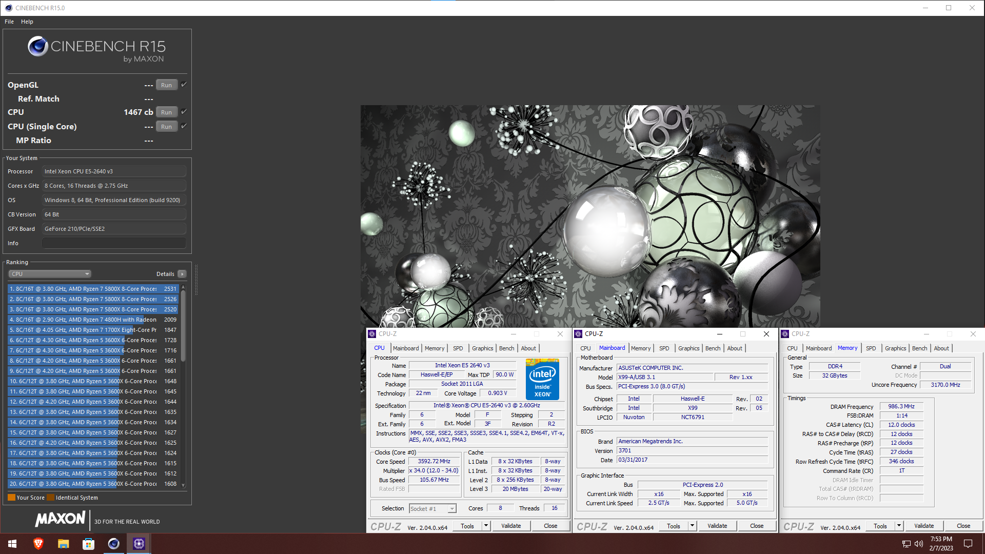Toggle the CPU (Single Core) checkbox
Screen dimensions: 985x554
tap(184, 126)
